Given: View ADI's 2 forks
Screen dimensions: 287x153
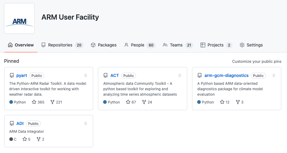Looking at the screenshot, I should point(40,139).
